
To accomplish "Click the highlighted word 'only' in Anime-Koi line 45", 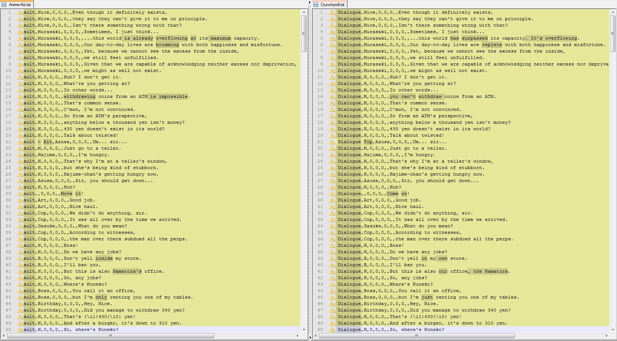I will [x=101, y=297].
